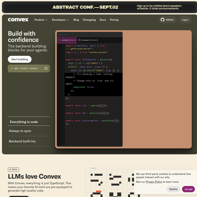Open the Docs link

click(x=103, y=20)
